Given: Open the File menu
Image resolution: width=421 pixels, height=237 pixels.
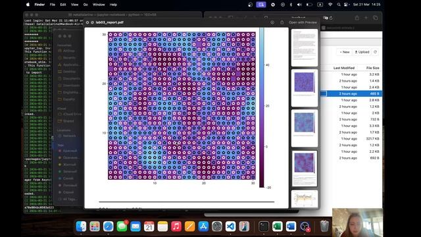Looking at the screenshot, I should point(53,5).
